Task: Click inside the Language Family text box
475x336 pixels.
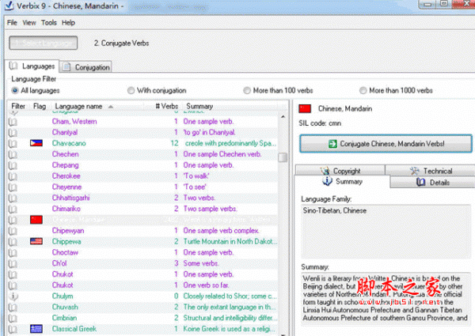Action: pos(386,232)
